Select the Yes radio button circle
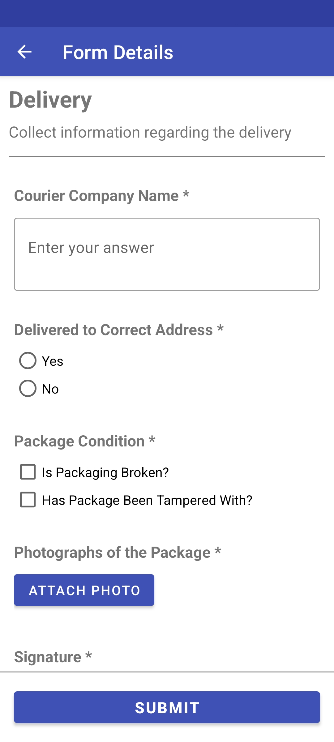 click(x=28, y=360)
